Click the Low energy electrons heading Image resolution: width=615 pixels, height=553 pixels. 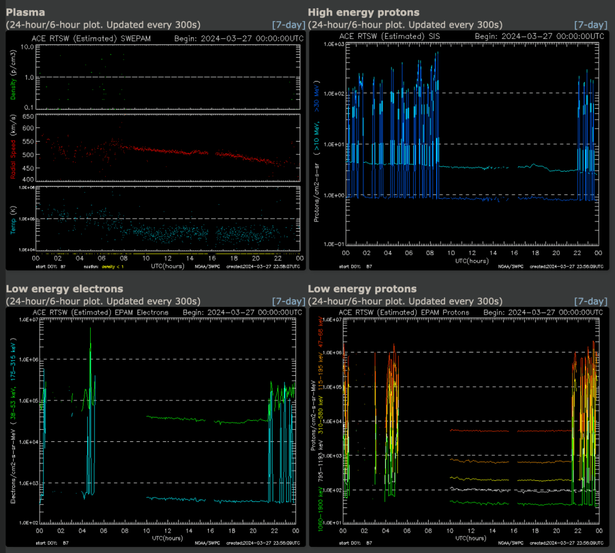pyautogui.click(x=64, y=289)
